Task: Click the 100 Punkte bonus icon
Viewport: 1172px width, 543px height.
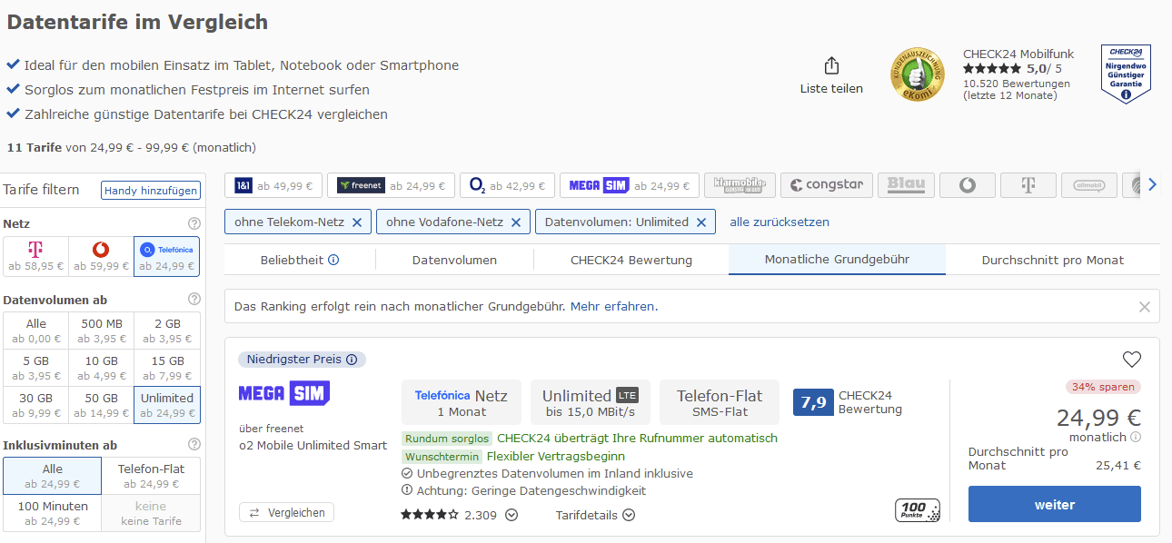Action: pos(918,509)
